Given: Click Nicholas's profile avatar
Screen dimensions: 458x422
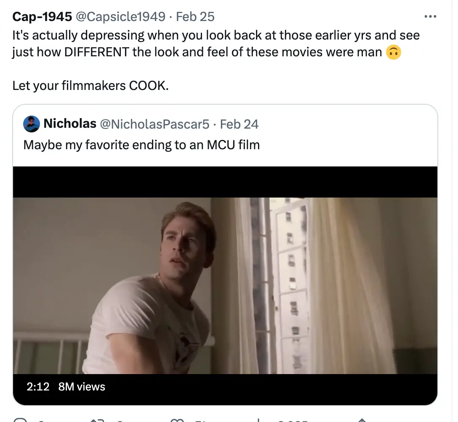Looking at the screenshot, I should (x=31, y=124).
